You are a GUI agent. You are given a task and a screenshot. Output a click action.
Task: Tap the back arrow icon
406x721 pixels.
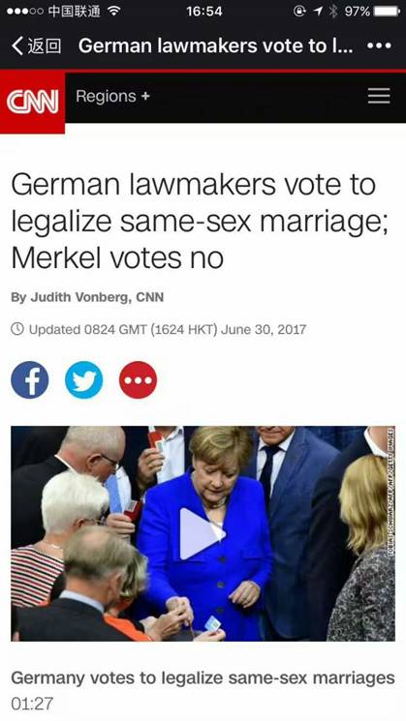pyautogui.click(x=17, y=46)
